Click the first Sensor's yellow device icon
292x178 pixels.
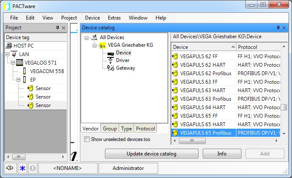click(30, 88)
